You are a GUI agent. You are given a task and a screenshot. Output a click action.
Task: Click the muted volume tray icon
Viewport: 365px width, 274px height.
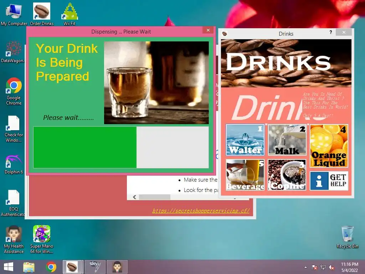(x=331, y=267)
